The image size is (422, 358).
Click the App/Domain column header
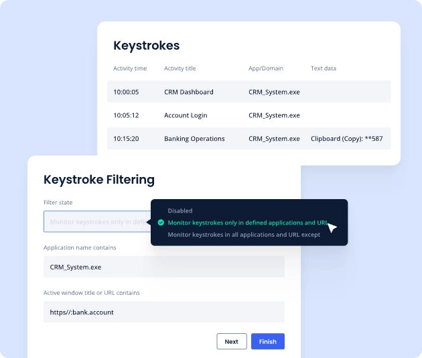pyautogui.click(x=266, y=68)
